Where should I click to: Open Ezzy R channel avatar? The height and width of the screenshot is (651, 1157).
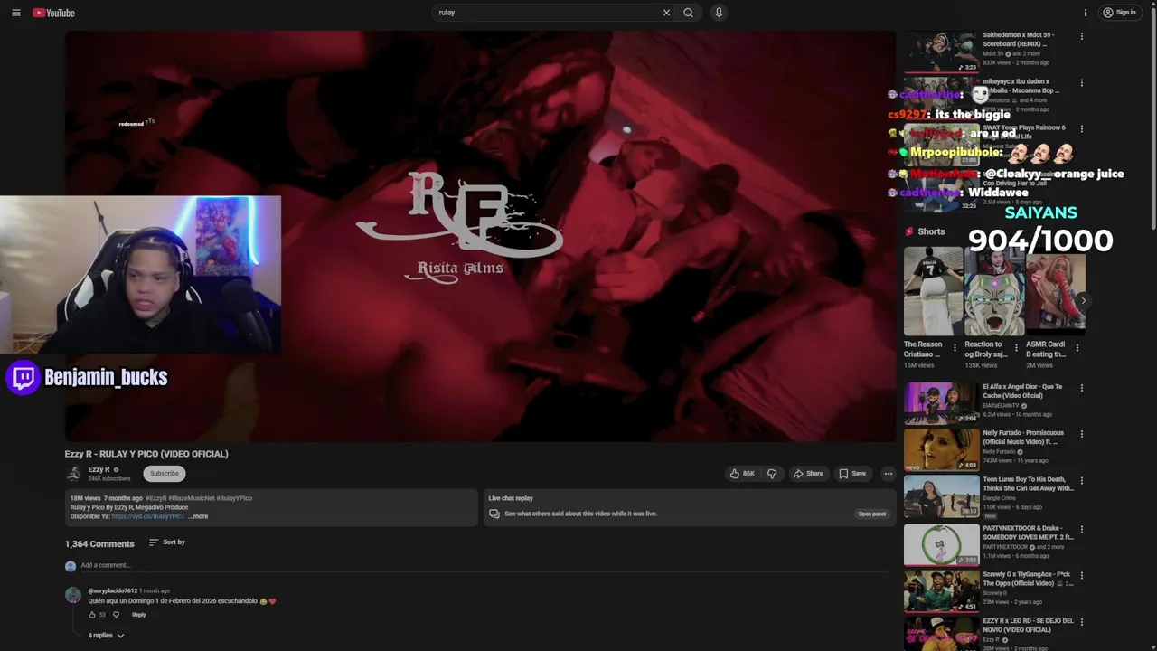(73, 474)
